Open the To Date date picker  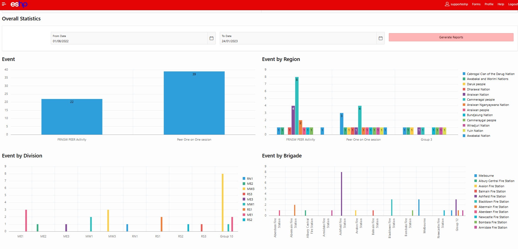(x=380, y=38)
